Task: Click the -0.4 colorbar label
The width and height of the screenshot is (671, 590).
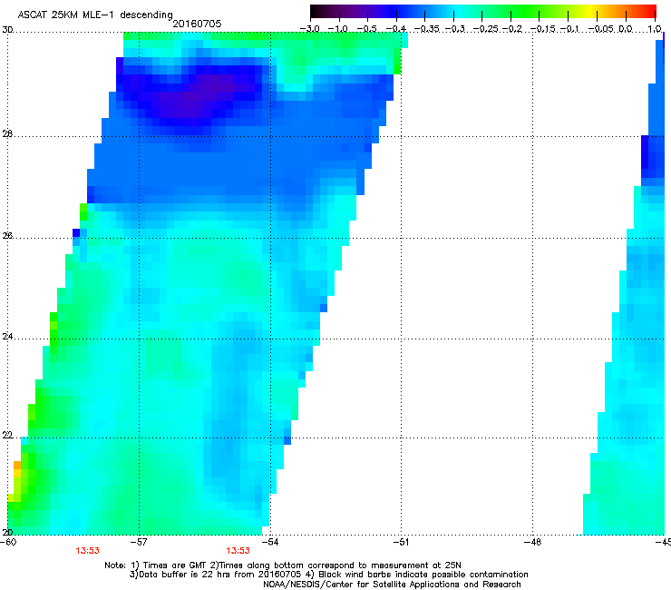Action: pos(396,29)
